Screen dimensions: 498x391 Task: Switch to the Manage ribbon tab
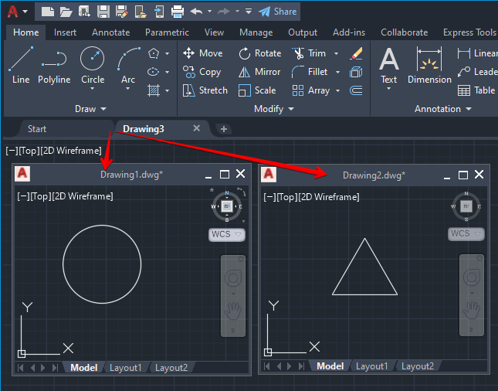tap(256, 32)
